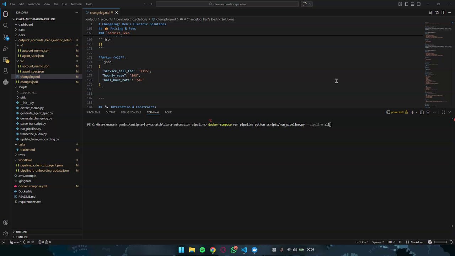Open WhatsApp from the Windows taskbar
The image size is (455, 256).
(234, 250)
